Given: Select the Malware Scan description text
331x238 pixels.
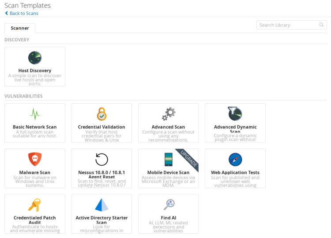Looking at the screenshot, I should [x=35, y=181].
